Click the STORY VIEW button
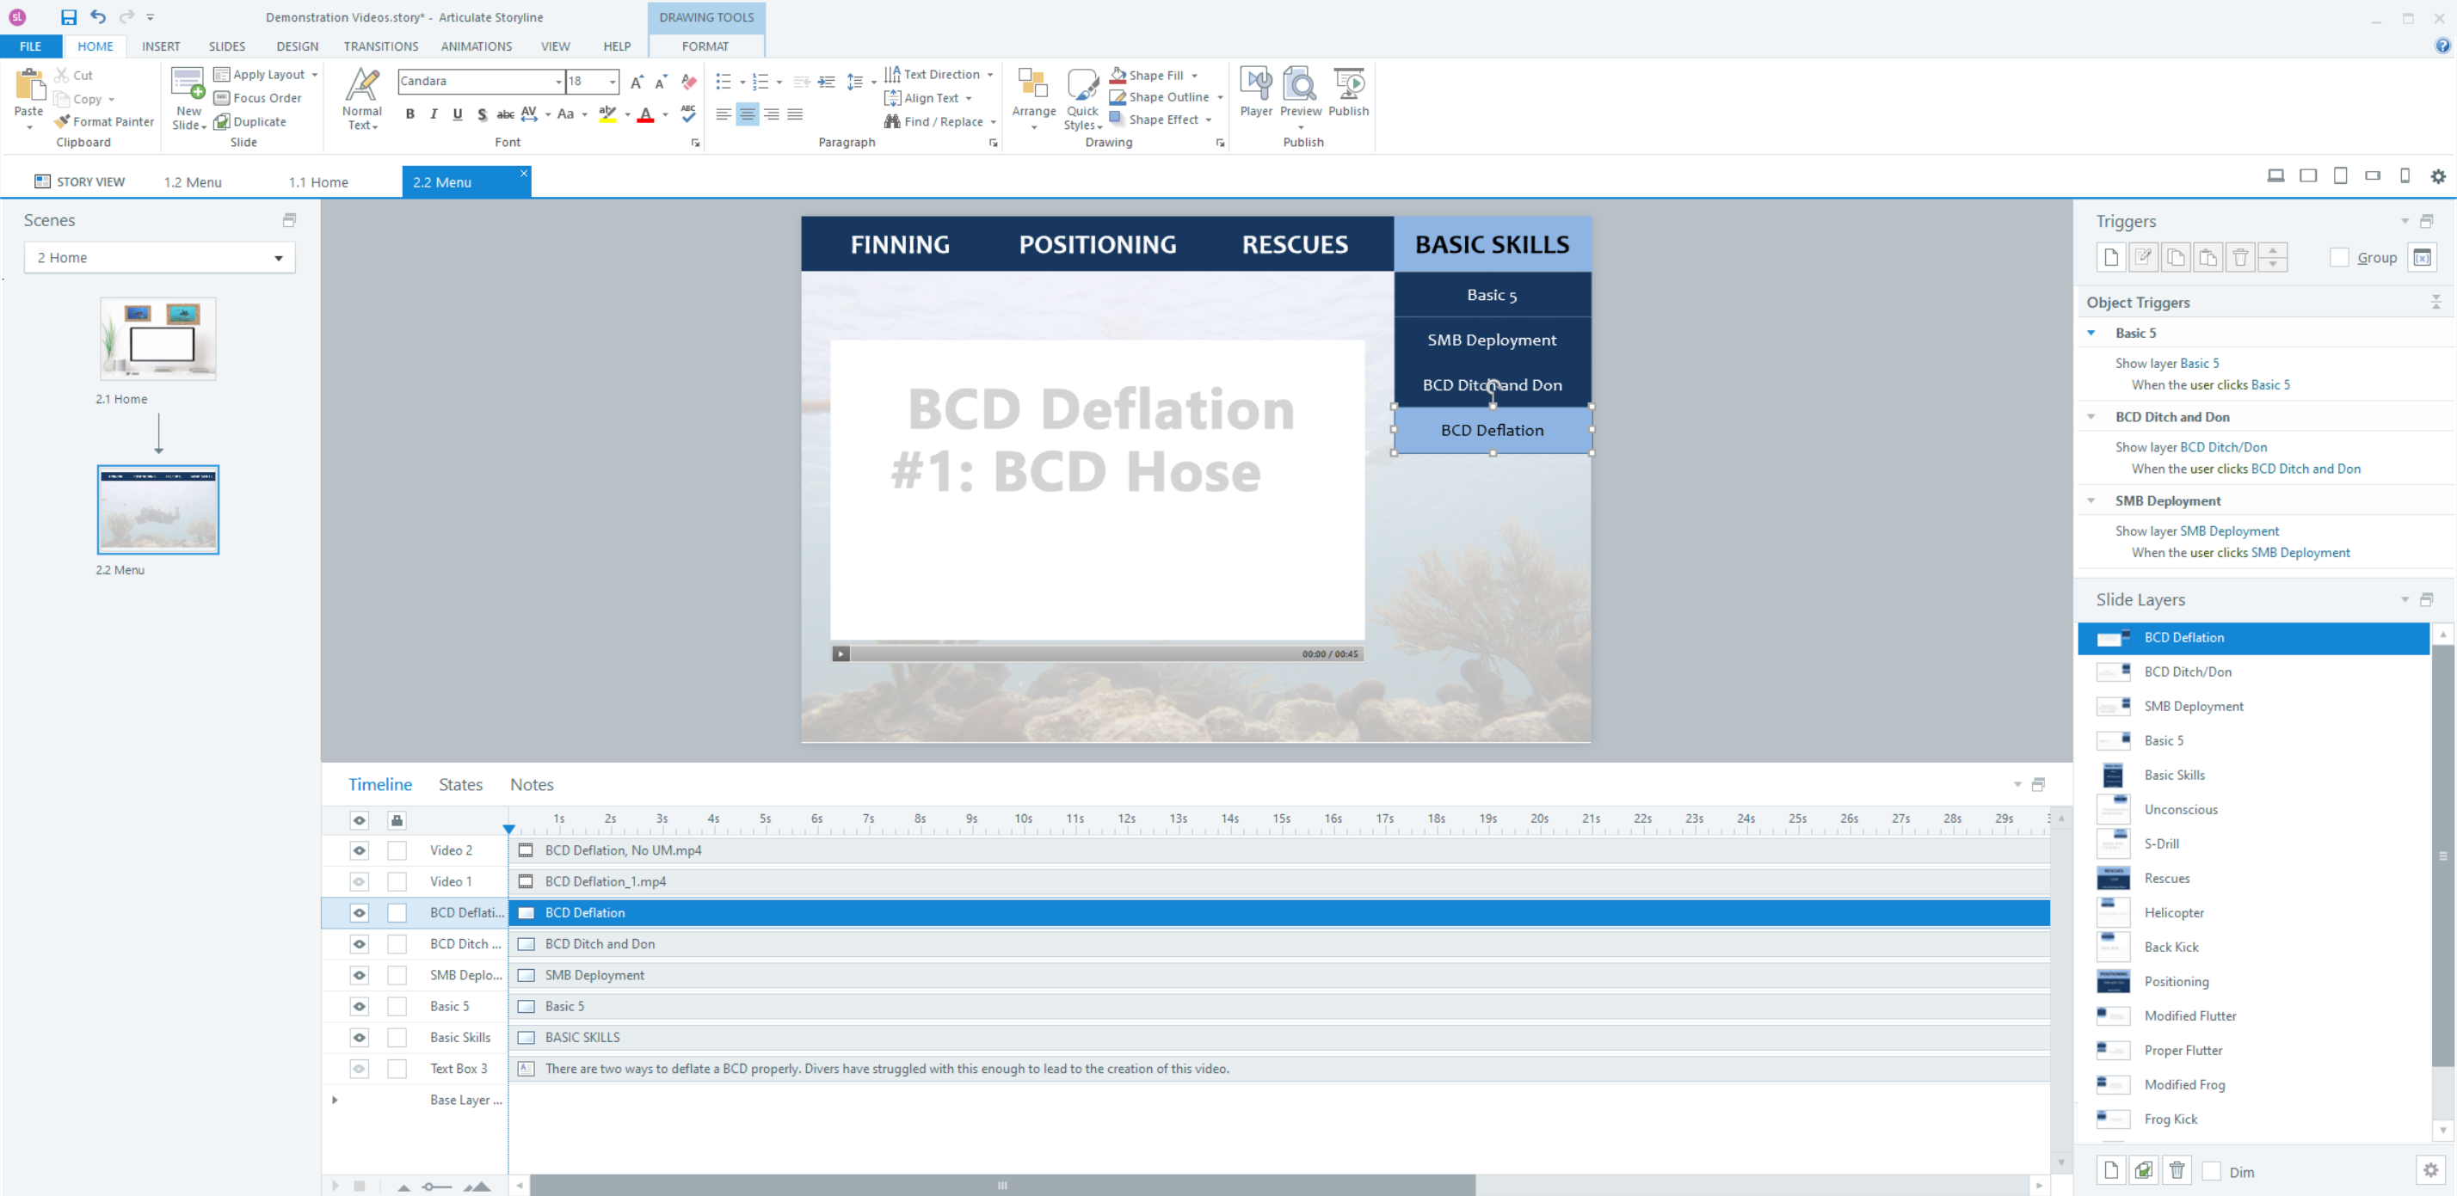Screen dimensions: 2457x1196 (80, 182)
